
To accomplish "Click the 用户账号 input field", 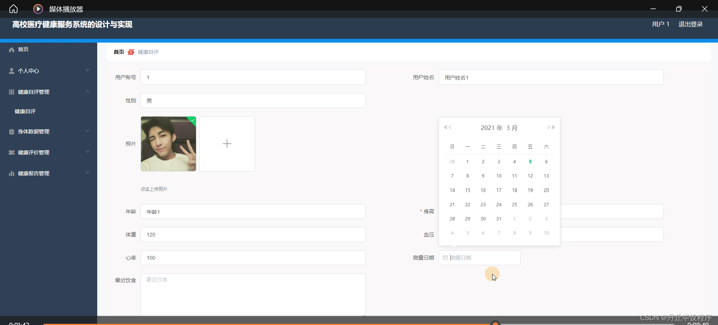I will pyautogui.click(x=253, y=77).
